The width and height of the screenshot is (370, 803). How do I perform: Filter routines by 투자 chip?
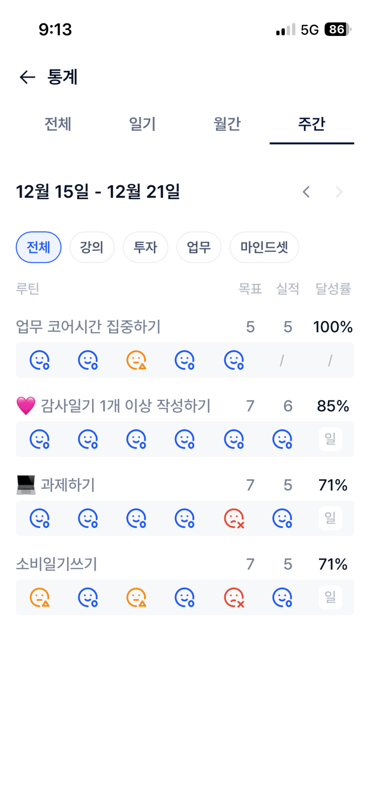pos(145,247)
